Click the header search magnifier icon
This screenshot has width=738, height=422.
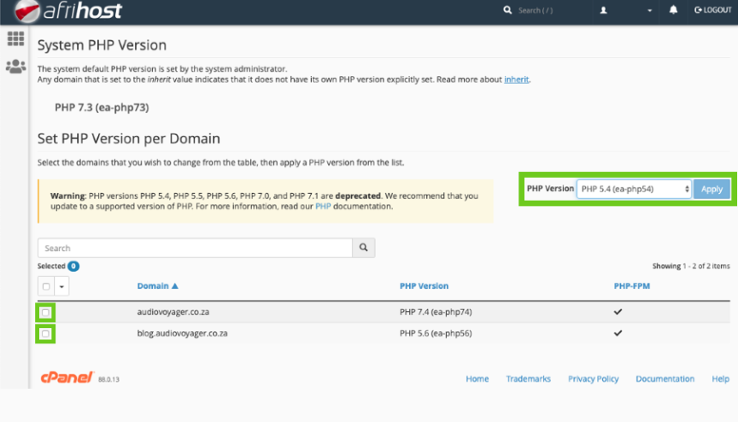[x=508, y=10]
